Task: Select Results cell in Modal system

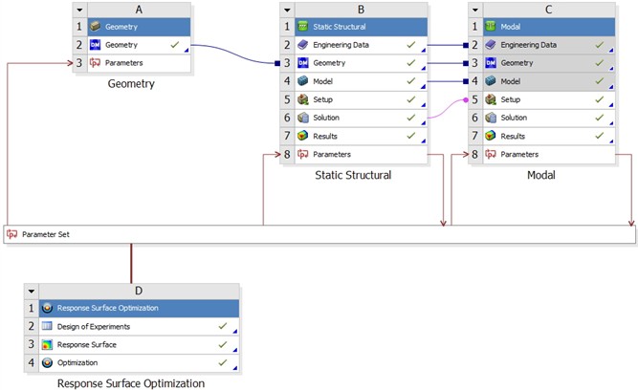Action: pyautogui.click(x=549, y=137)
